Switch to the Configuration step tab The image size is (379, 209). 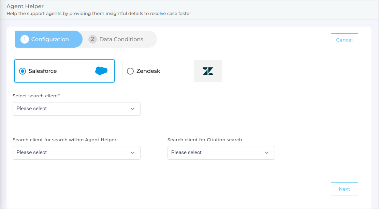(x=50, y=39)
